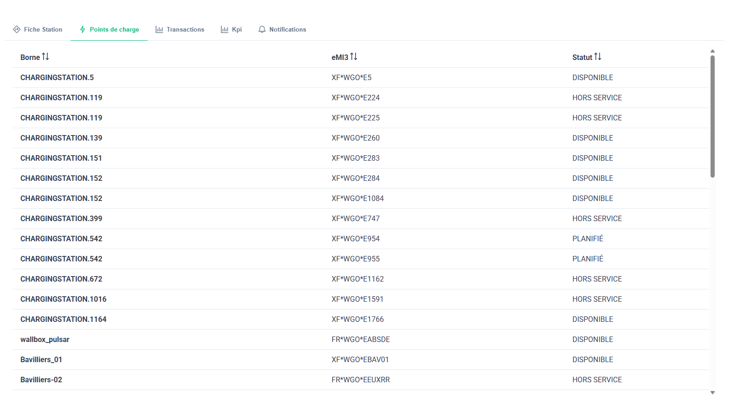The height and width of the screenshot is (418, 739).
Task: Select the CHARGINGSTATION.1164 row
Action: pyautogui.click(x=63, y=320)
